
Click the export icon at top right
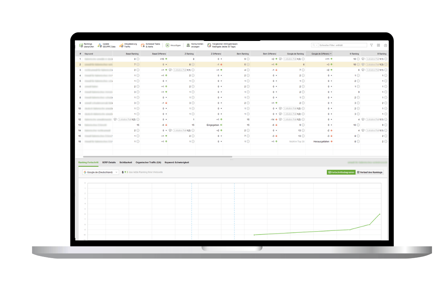click(x=385, y=45)
